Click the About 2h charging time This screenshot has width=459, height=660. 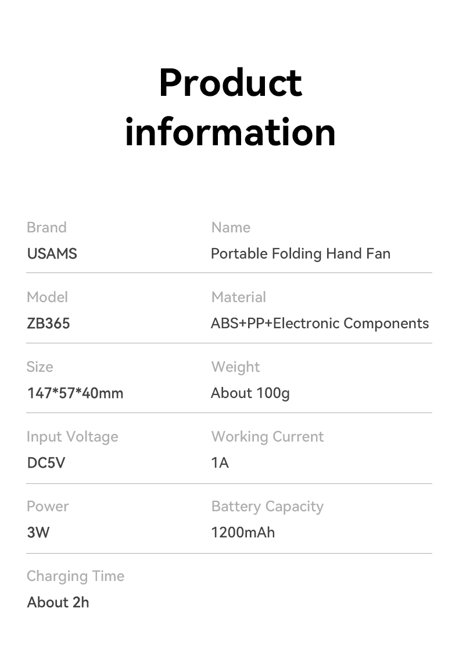tap(58, 602)
